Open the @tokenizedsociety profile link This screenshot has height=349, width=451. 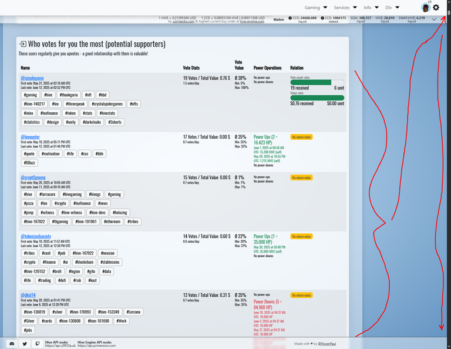click(36, 236)
